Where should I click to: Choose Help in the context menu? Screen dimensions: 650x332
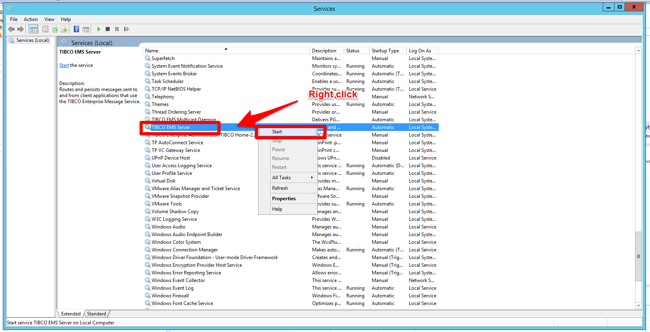[x=287, y=209]
